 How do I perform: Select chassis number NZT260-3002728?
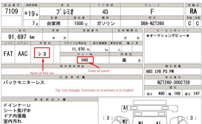pyautogui.click(x=173, y=82)
